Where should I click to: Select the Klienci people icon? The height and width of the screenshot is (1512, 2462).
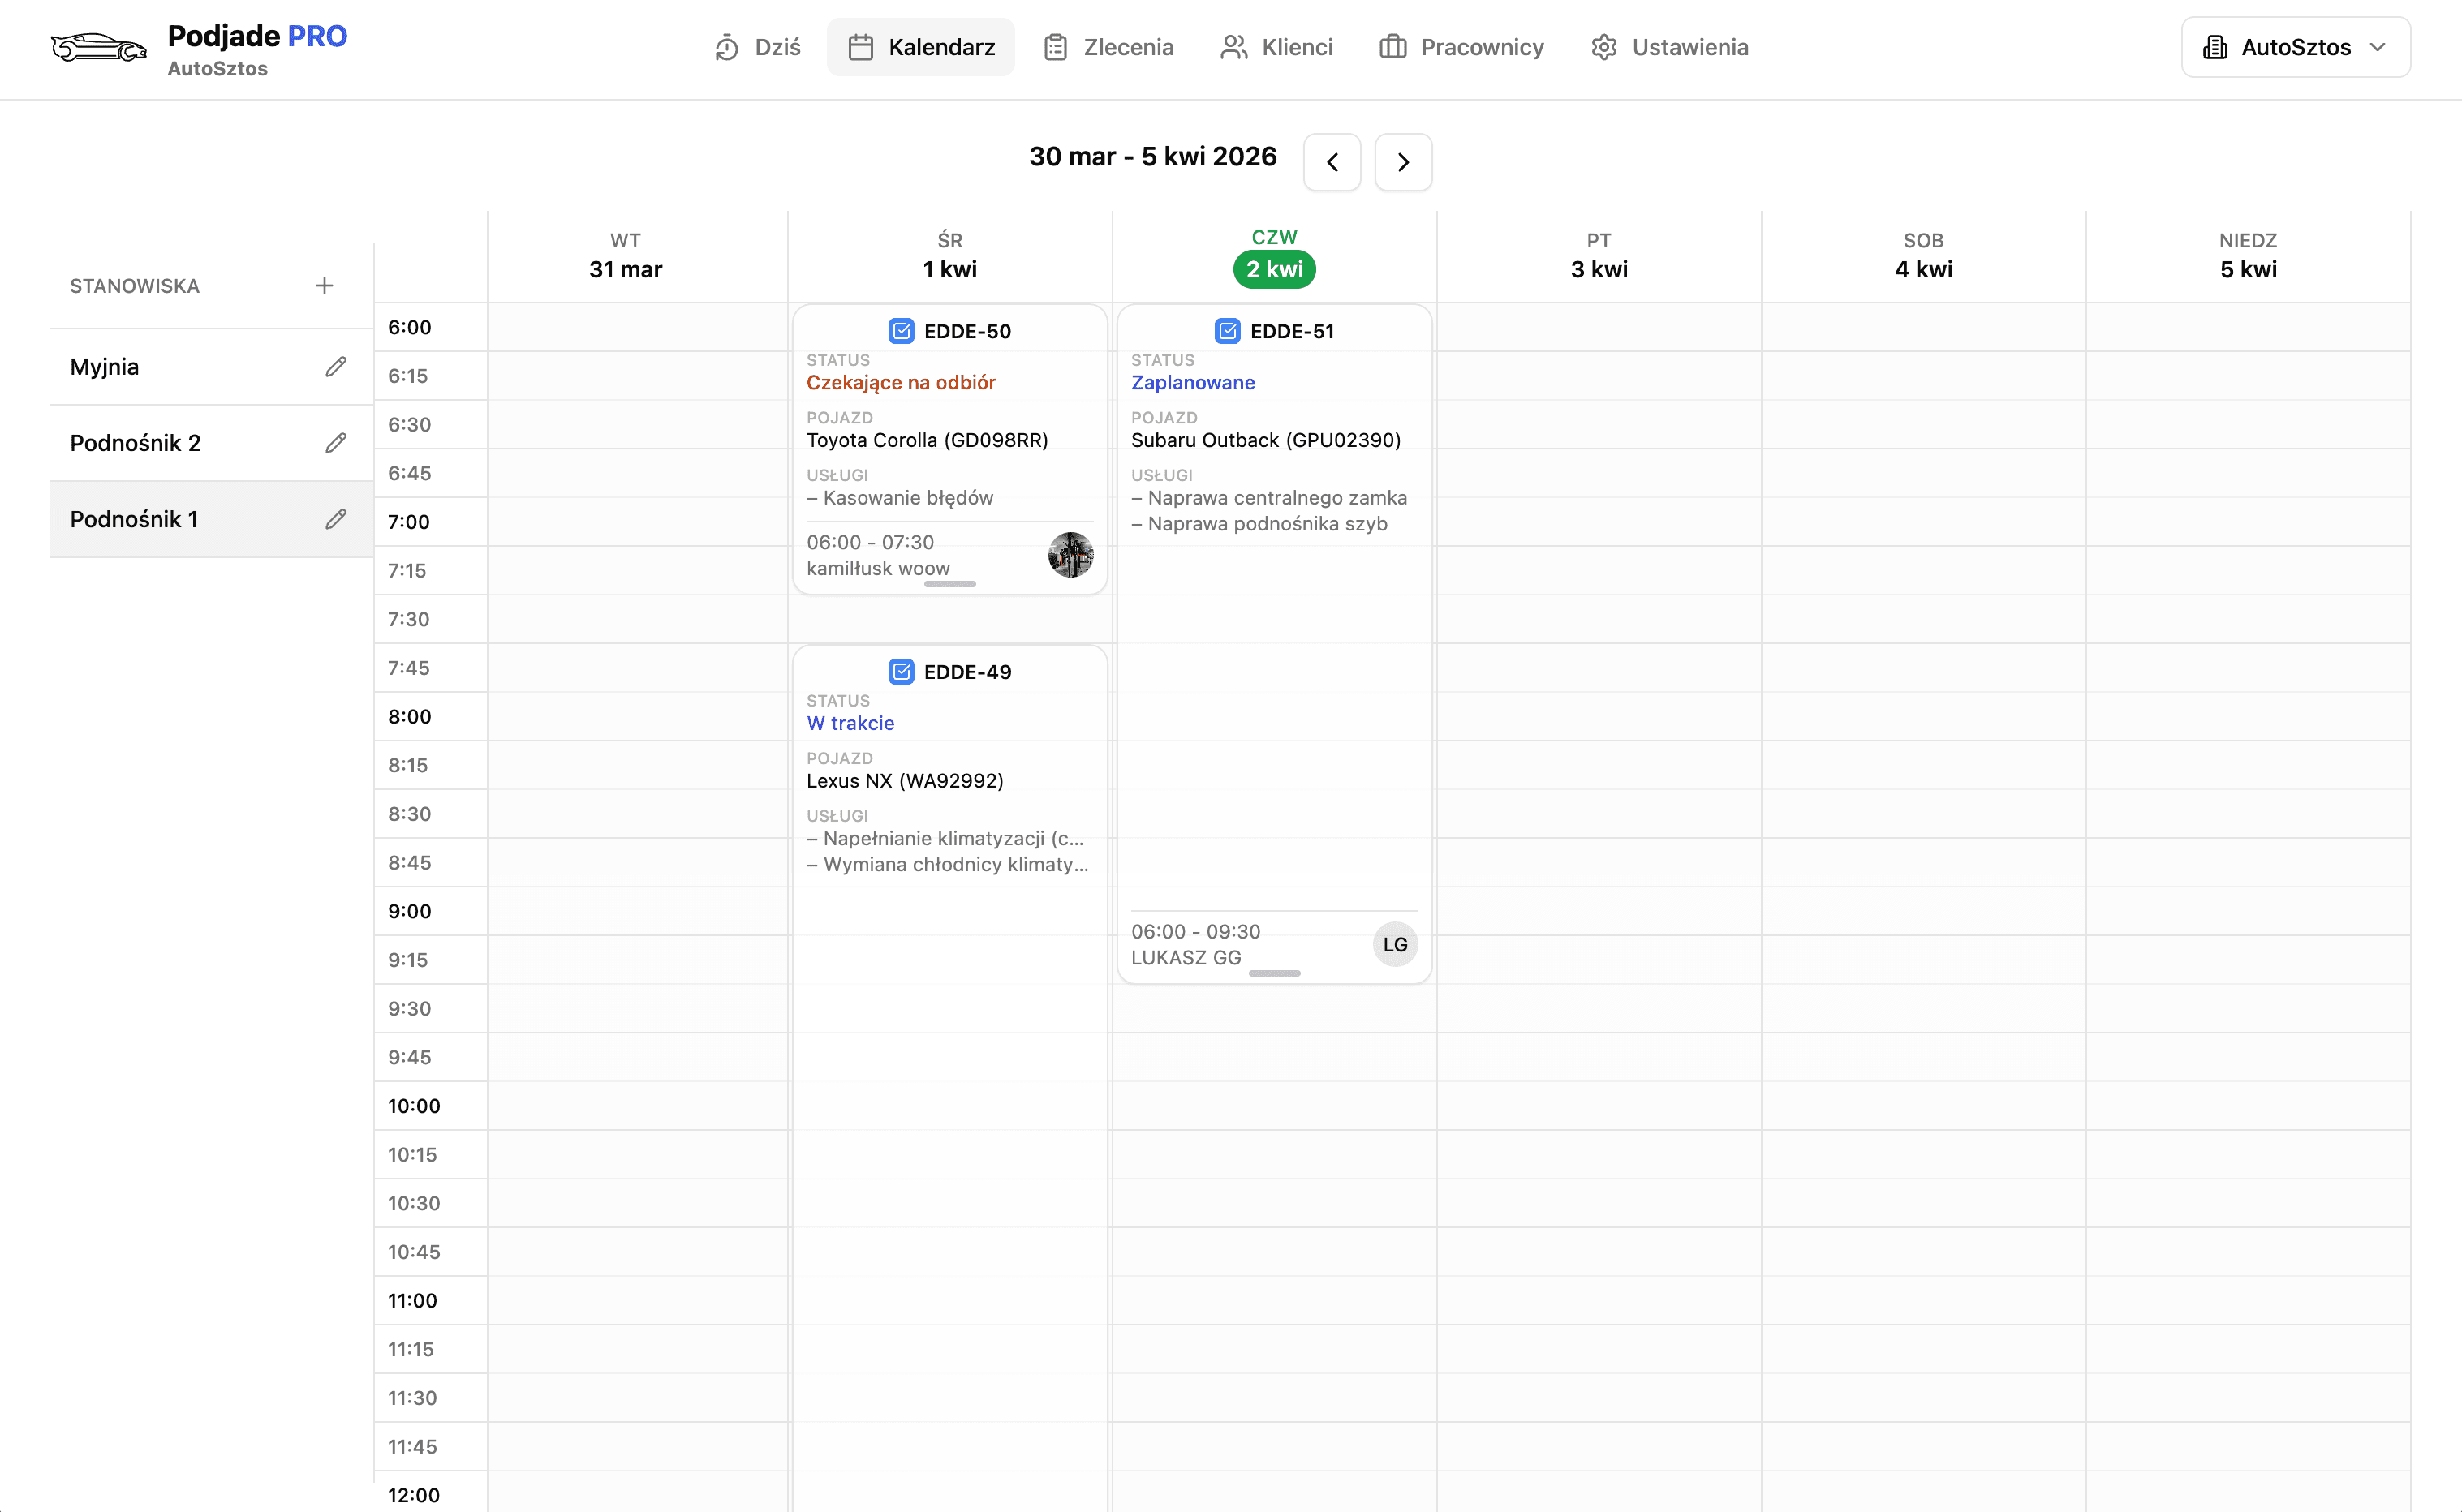(x=1233, y=47)
